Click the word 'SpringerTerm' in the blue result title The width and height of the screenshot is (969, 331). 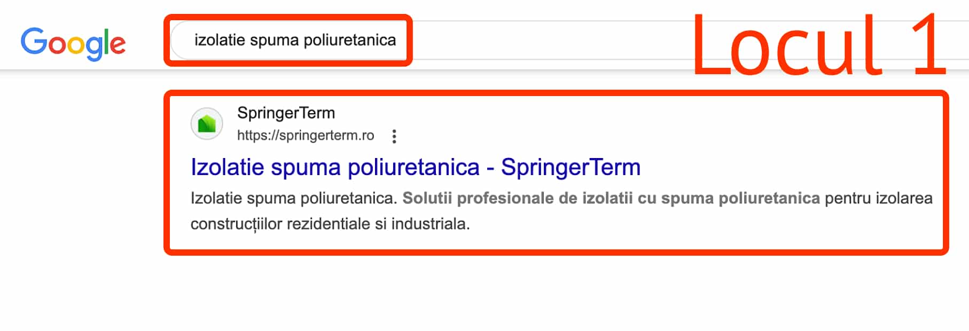tap(571, 167)
